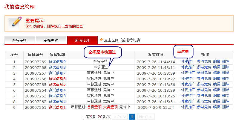Select the 所有信息 tab
236x122 pixels.
(x=82, y=40)
